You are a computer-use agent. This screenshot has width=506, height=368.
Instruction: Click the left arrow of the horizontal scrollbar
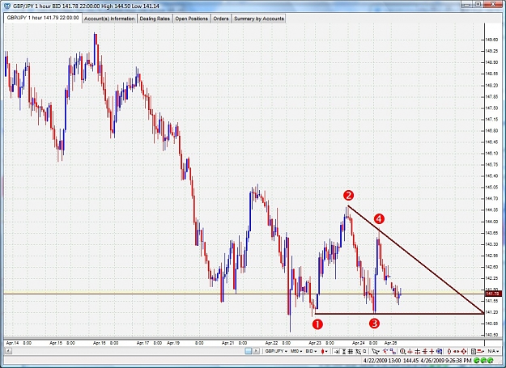pyautogui.click(x=8, y=351)
